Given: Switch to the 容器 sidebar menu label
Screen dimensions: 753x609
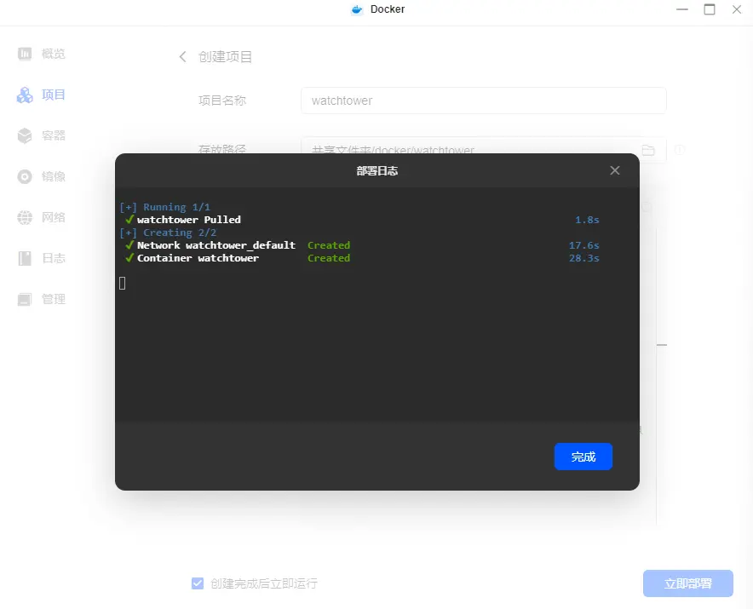Looking at the screenshot, I should [x=54, y=135].
